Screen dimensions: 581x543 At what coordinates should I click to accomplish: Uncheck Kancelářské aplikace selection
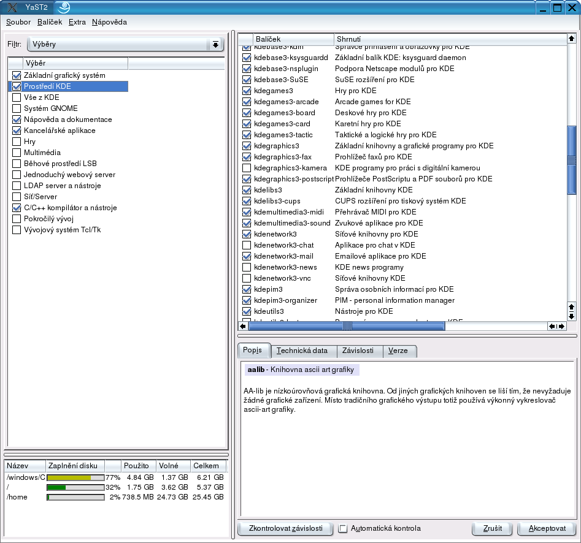(x=17, y=131)
